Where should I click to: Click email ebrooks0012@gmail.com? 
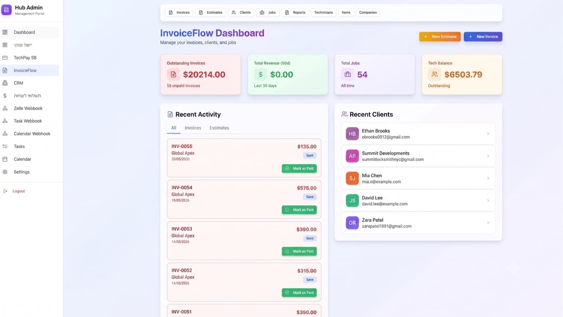pos(386,137)
